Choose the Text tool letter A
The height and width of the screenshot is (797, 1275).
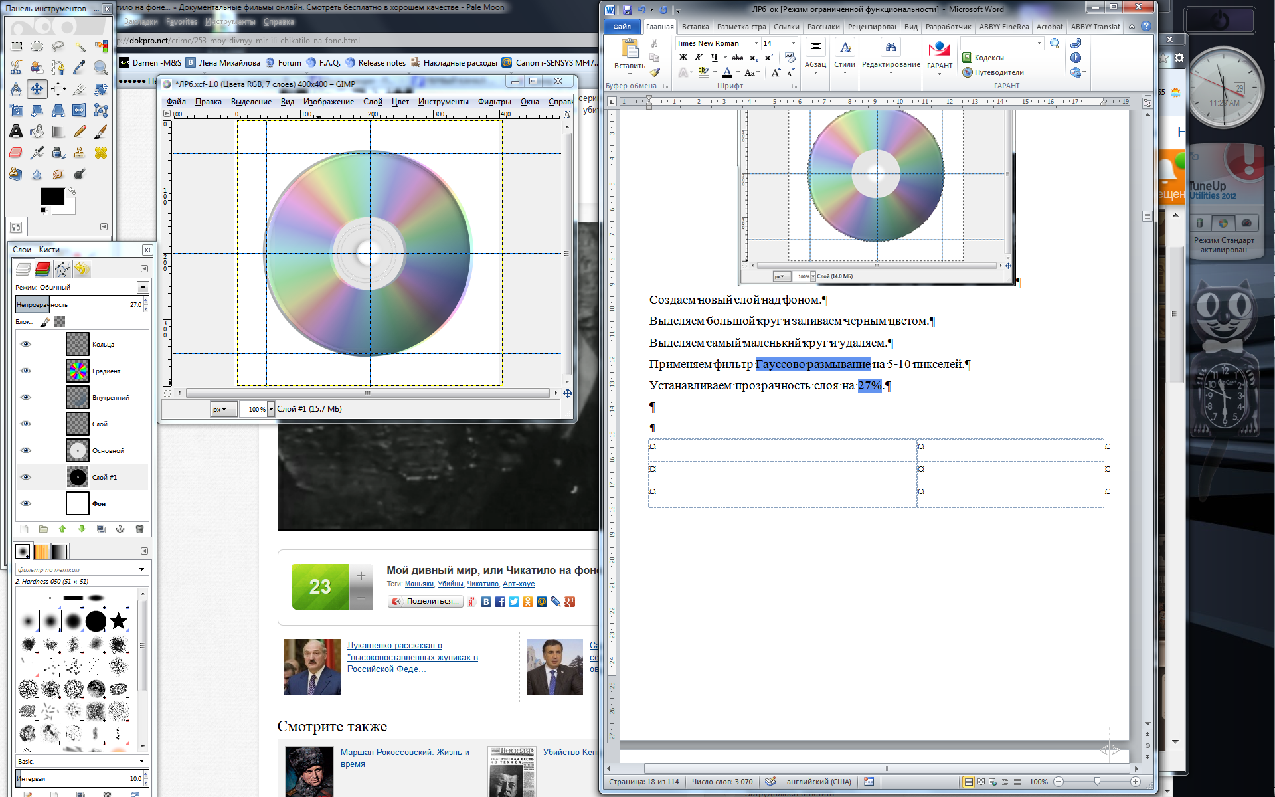(16, 132)
